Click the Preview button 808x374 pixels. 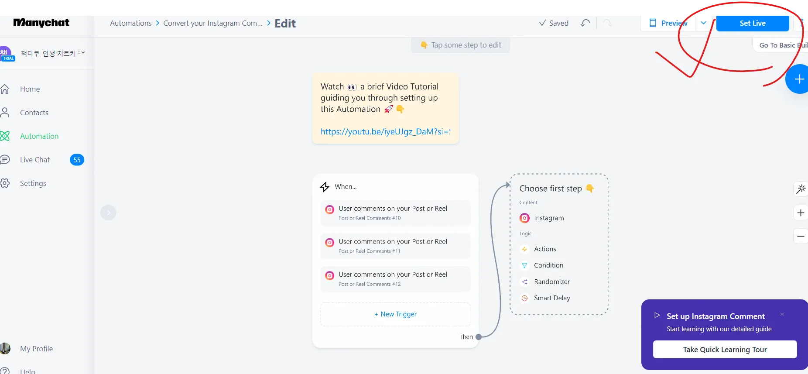pyautogui.click(x=668, y=23)
